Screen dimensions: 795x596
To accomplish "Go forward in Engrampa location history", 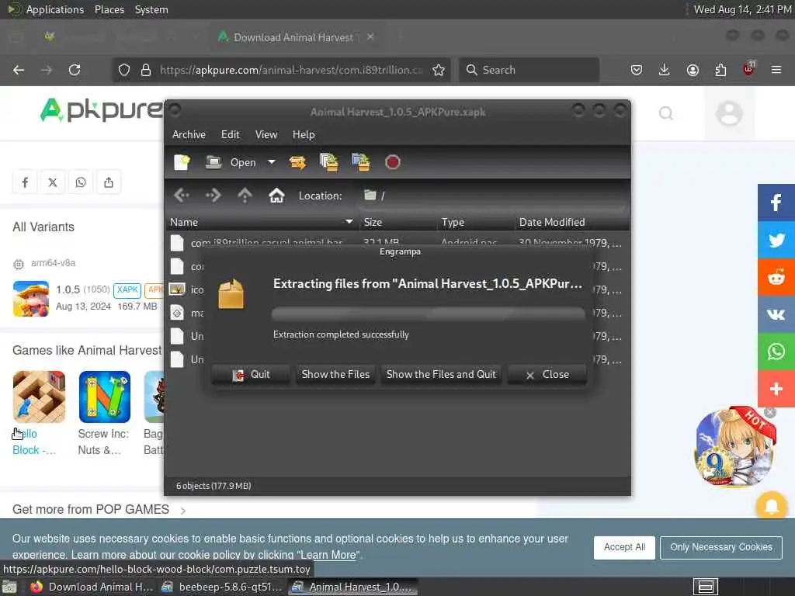I will (x=213, y=195).
